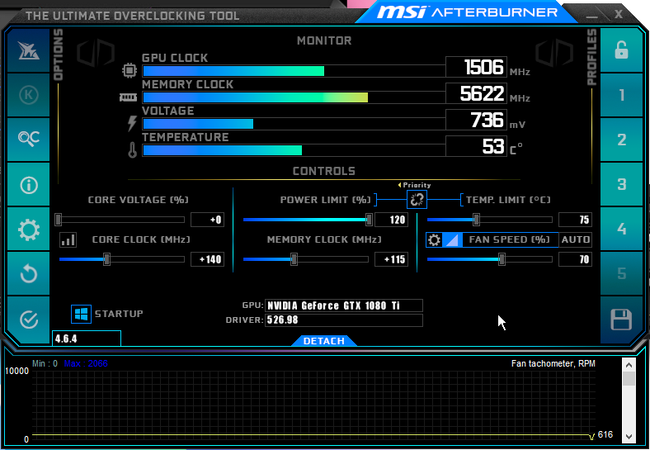The width and height of the screenshot is (650, 450).
Task: Click the 616 current RPM value
Action: [605, 434]
